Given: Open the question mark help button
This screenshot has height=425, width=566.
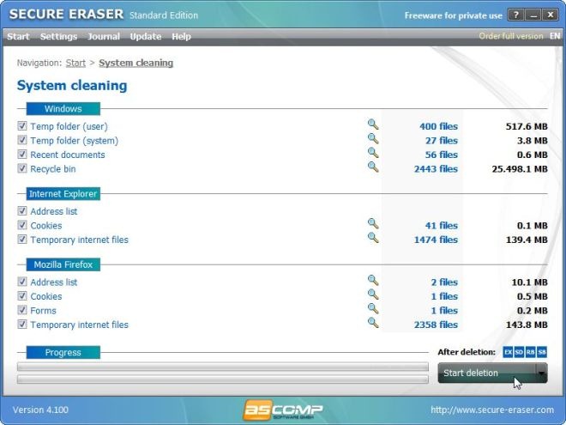Looking at the screenshot, I should (x=515, y=15).
